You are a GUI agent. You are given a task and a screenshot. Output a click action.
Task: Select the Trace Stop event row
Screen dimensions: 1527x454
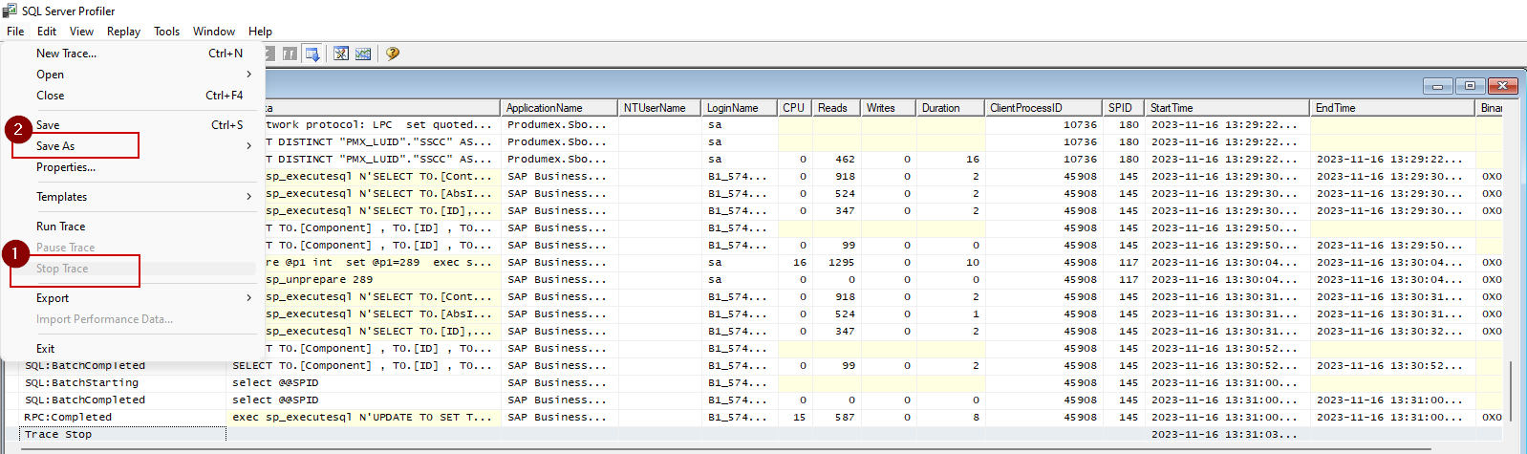[58, 435]
